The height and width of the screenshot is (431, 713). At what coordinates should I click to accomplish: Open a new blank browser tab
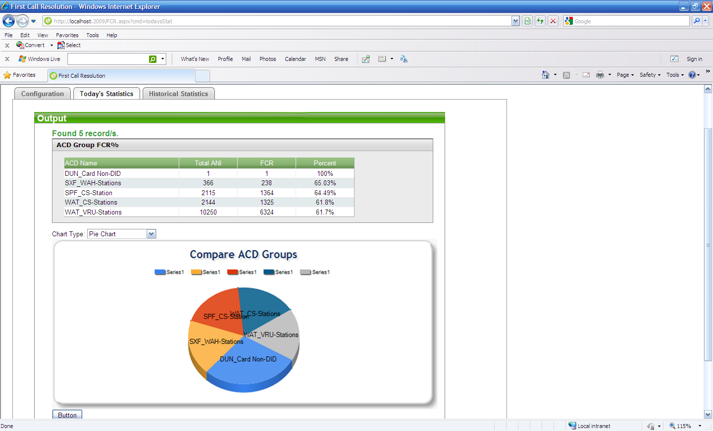coord(203,76)
